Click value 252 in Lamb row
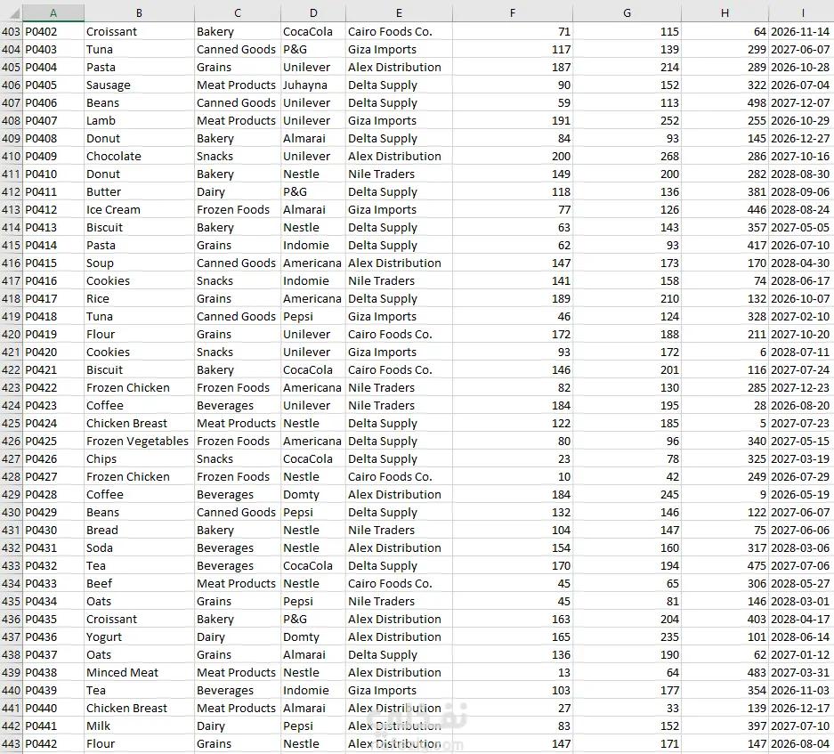Screen dimensions: 834x754 pos(628,120)
